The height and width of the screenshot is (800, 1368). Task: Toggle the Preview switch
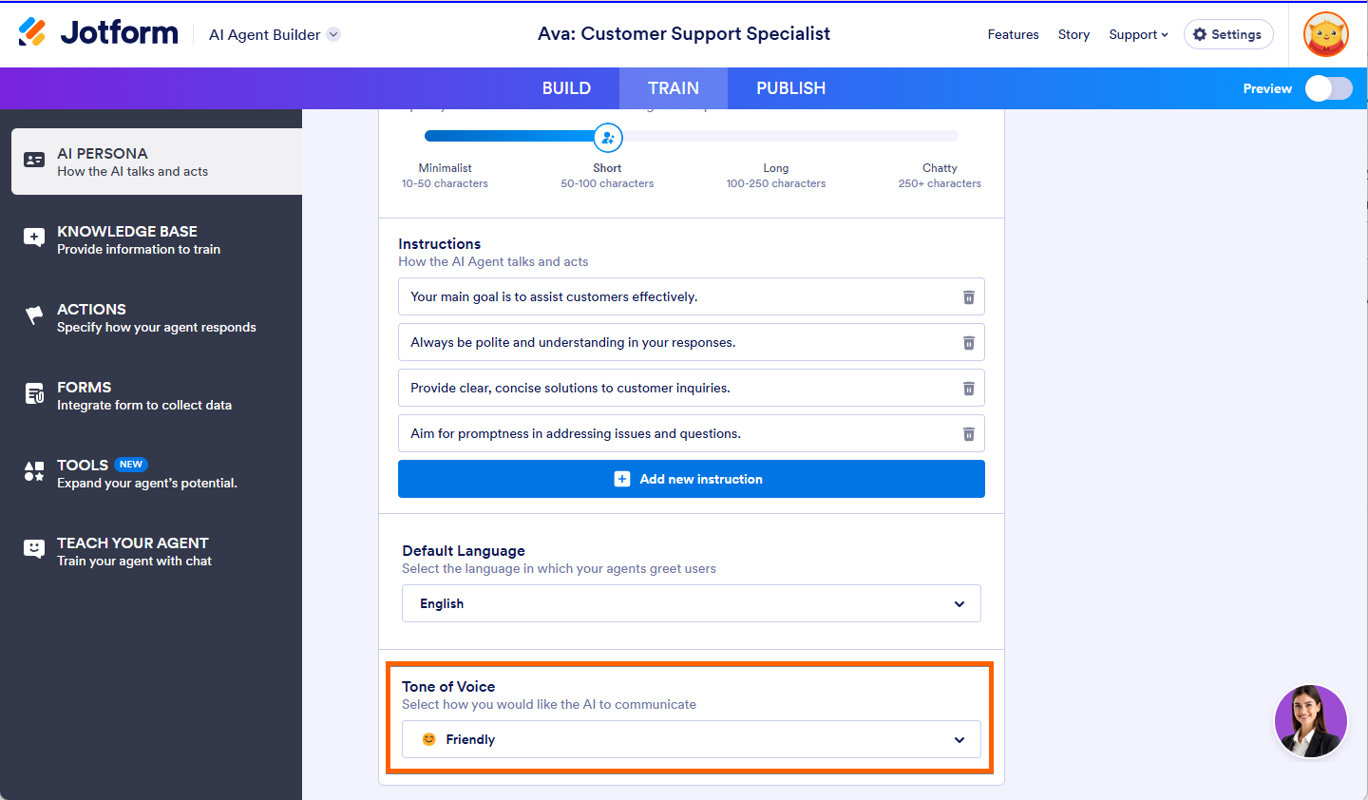click(x=1328, y=88)
